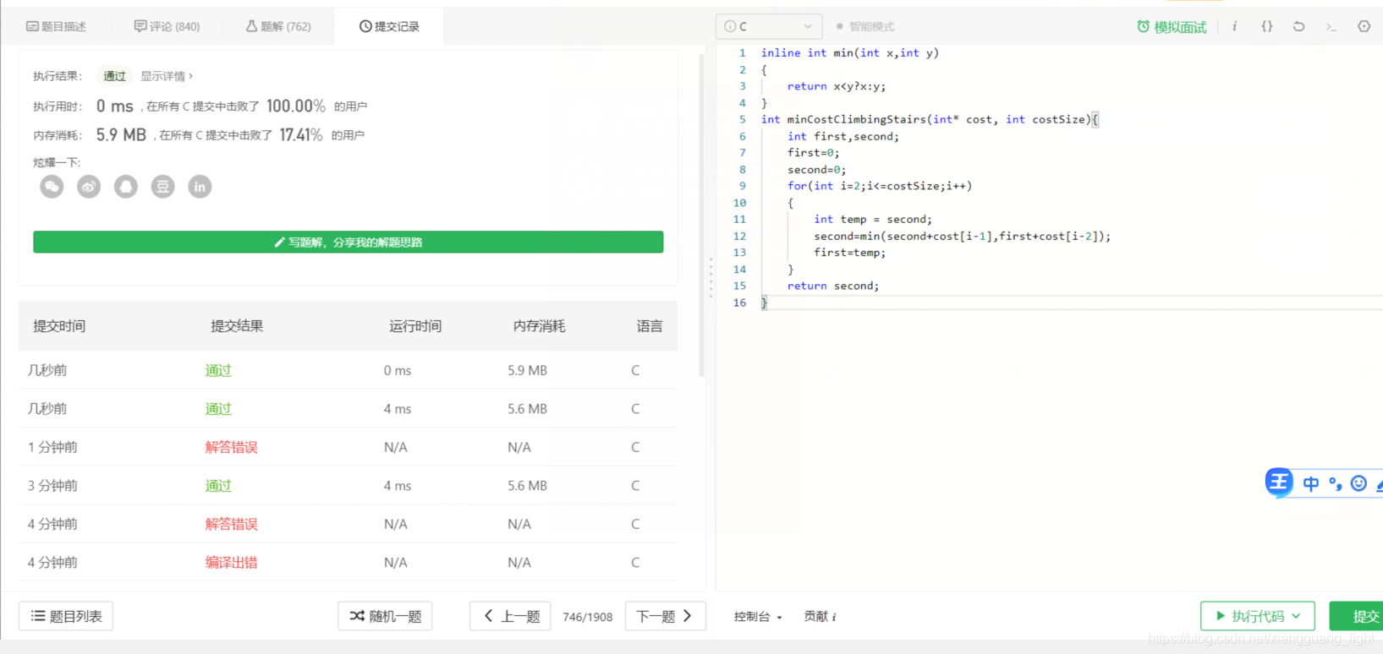Open the editor settings gear icon
Viewport: 1383px width, 654px height.
tap(1364, 26)
